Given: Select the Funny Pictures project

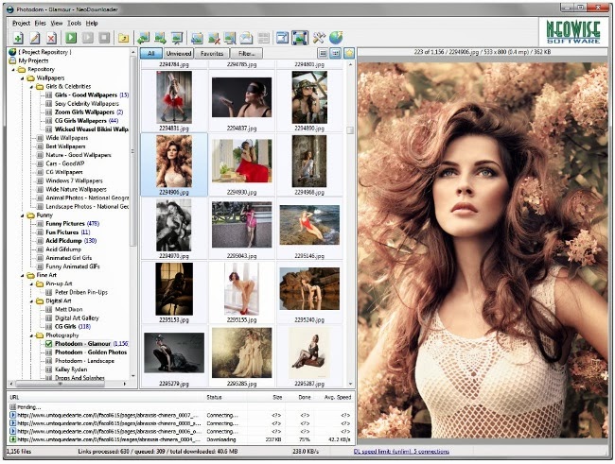Looking at the screenshot, I should click(64, 224).
